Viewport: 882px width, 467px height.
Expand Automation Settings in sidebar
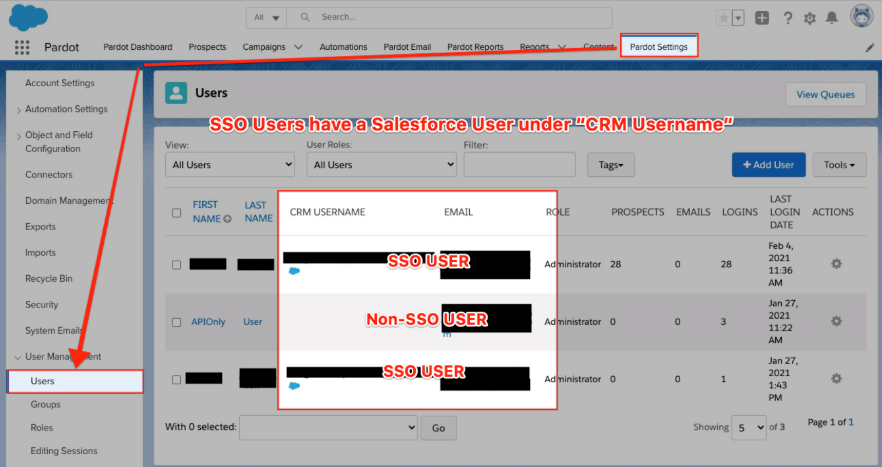point(18,110)
